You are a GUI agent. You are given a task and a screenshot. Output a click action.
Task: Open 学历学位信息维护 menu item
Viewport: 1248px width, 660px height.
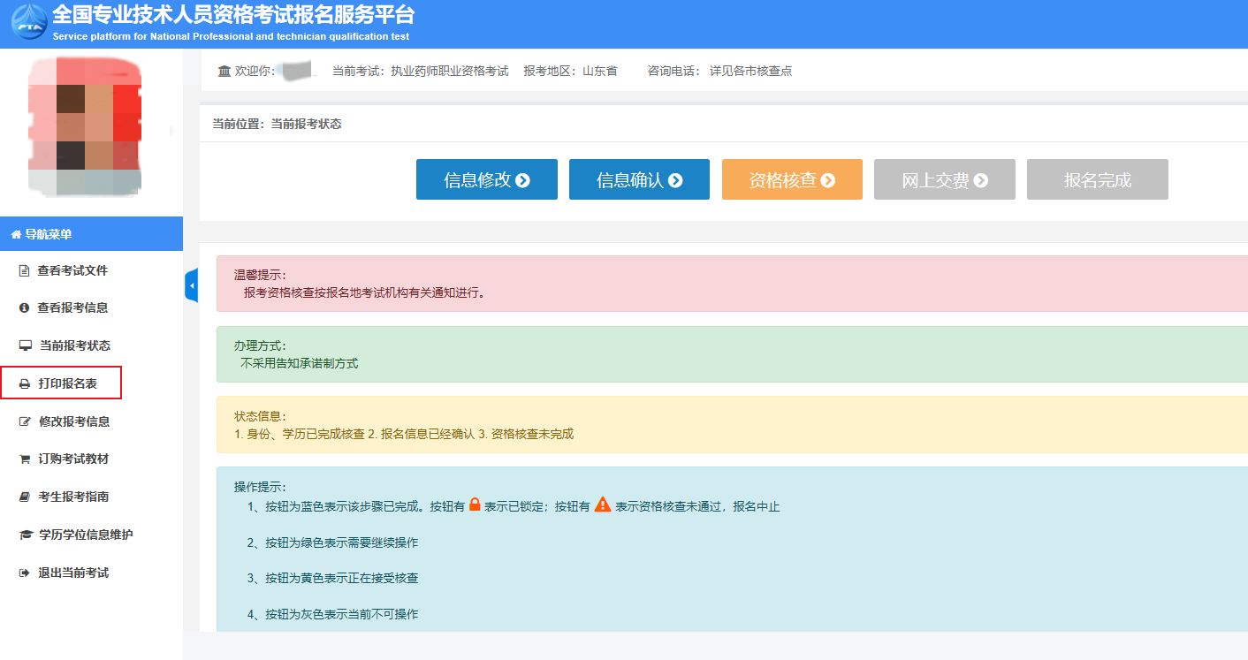coord(86,535)
